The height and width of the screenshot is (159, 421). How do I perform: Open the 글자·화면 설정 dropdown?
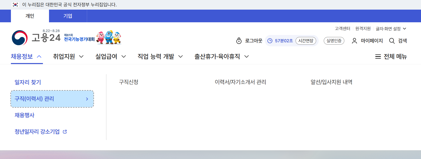tap(391, 29)
